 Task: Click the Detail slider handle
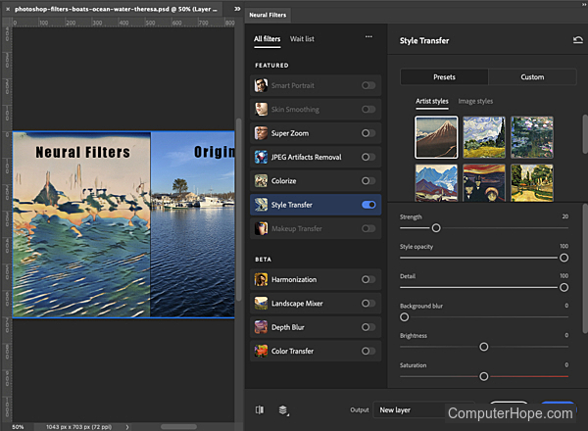click(x=563, y=287)
